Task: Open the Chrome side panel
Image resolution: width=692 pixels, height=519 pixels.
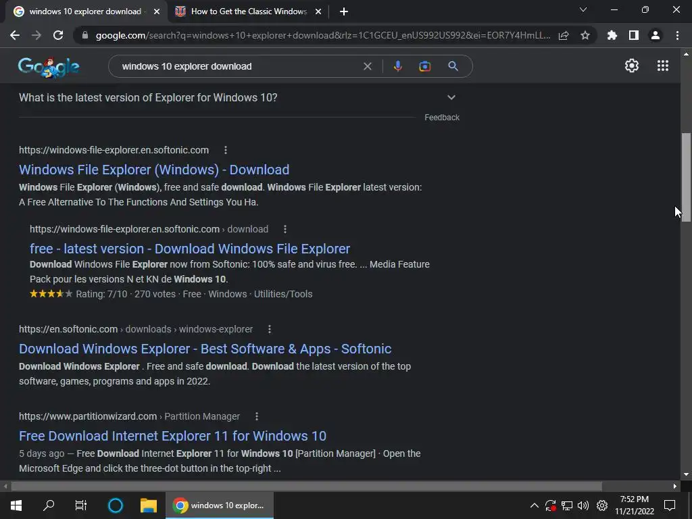Action: (634, 35)
